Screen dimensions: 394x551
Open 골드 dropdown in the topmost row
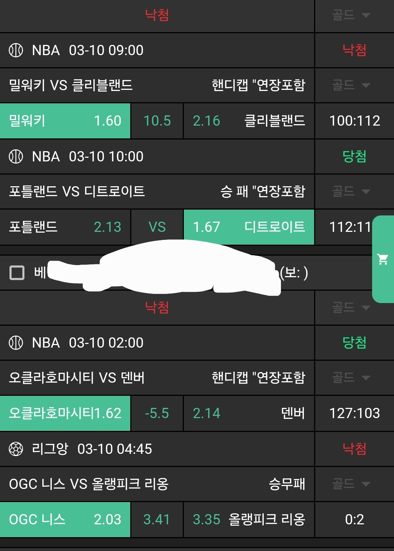[351, 15]
